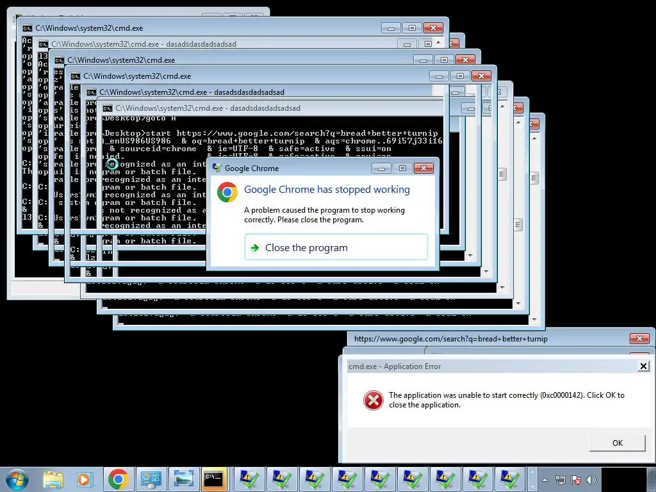Close the google.com/search bread+better+turnip window

click(x=639, y=338)
